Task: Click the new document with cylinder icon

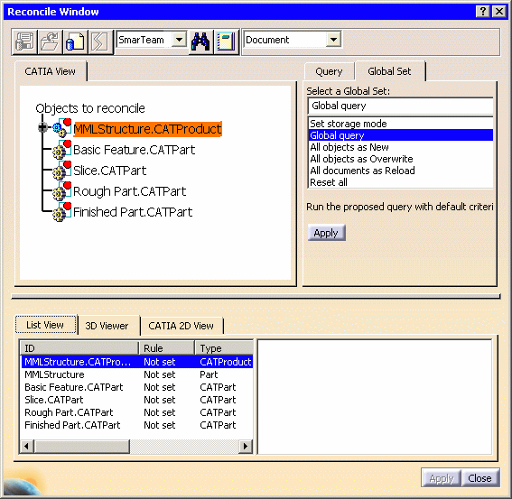Action: pos(75,42)
